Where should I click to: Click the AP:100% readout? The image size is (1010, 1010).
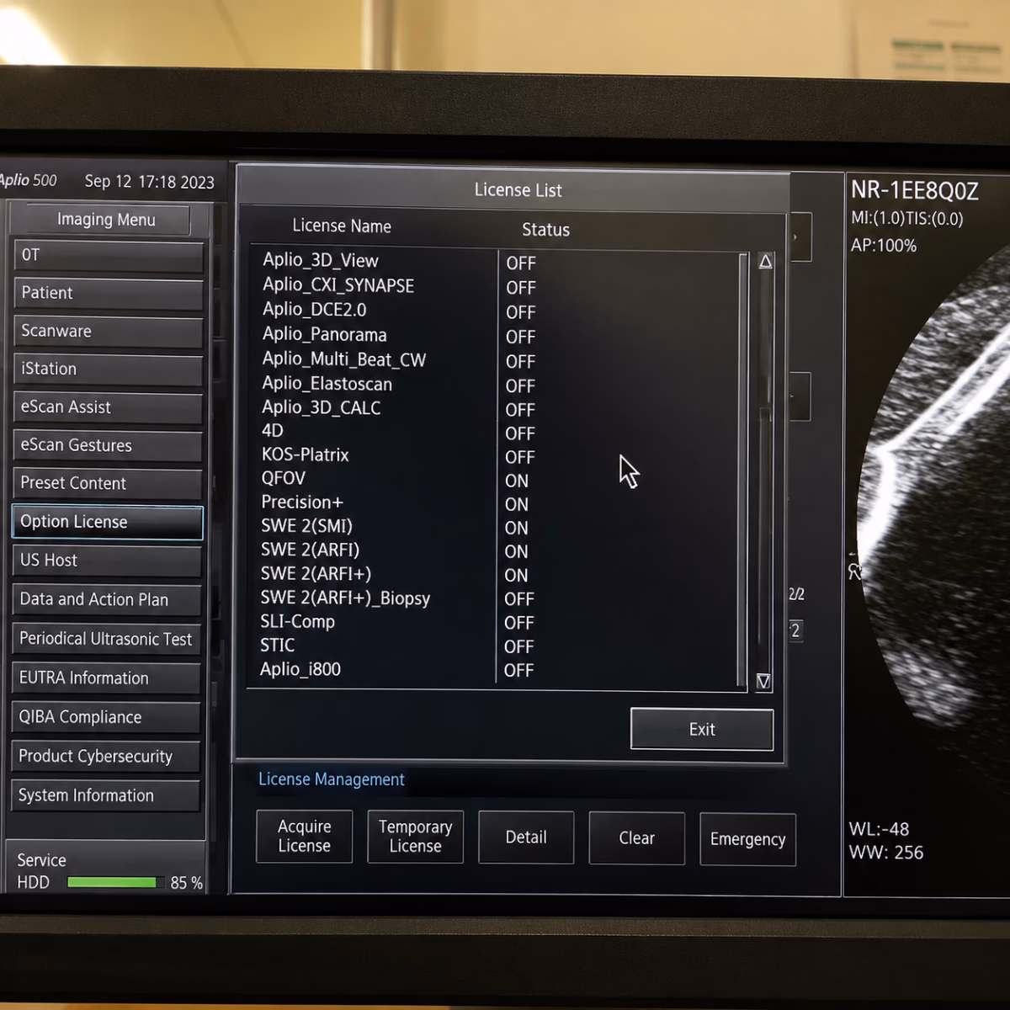(x=884, y=246)
